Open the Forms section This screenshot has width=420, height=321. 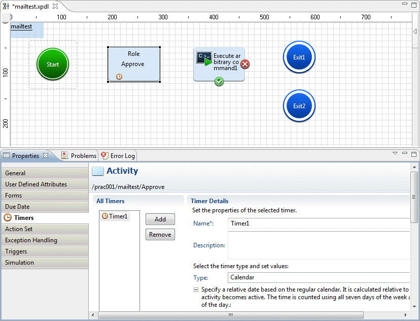coord(45,196)
